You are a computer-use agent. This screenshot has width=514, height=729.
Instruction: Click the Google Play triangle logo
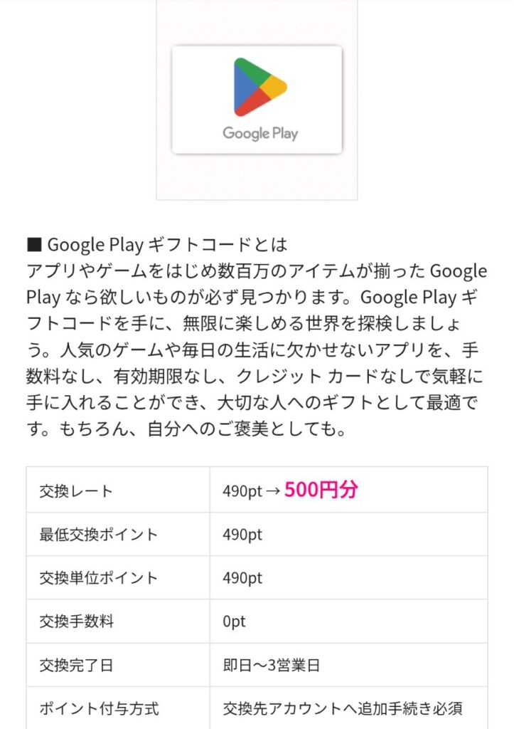(x=259, y=87)
